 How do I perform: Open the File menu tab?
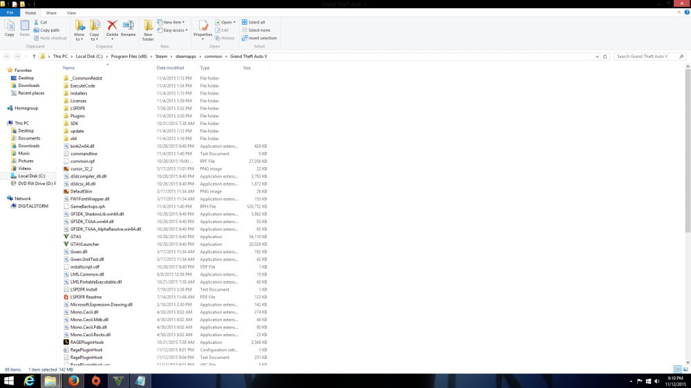coord(10,12)
